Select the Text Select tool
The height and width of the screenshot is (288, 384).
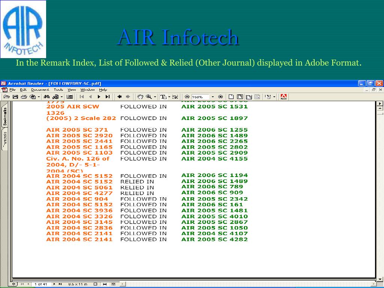tap(163, 97)
